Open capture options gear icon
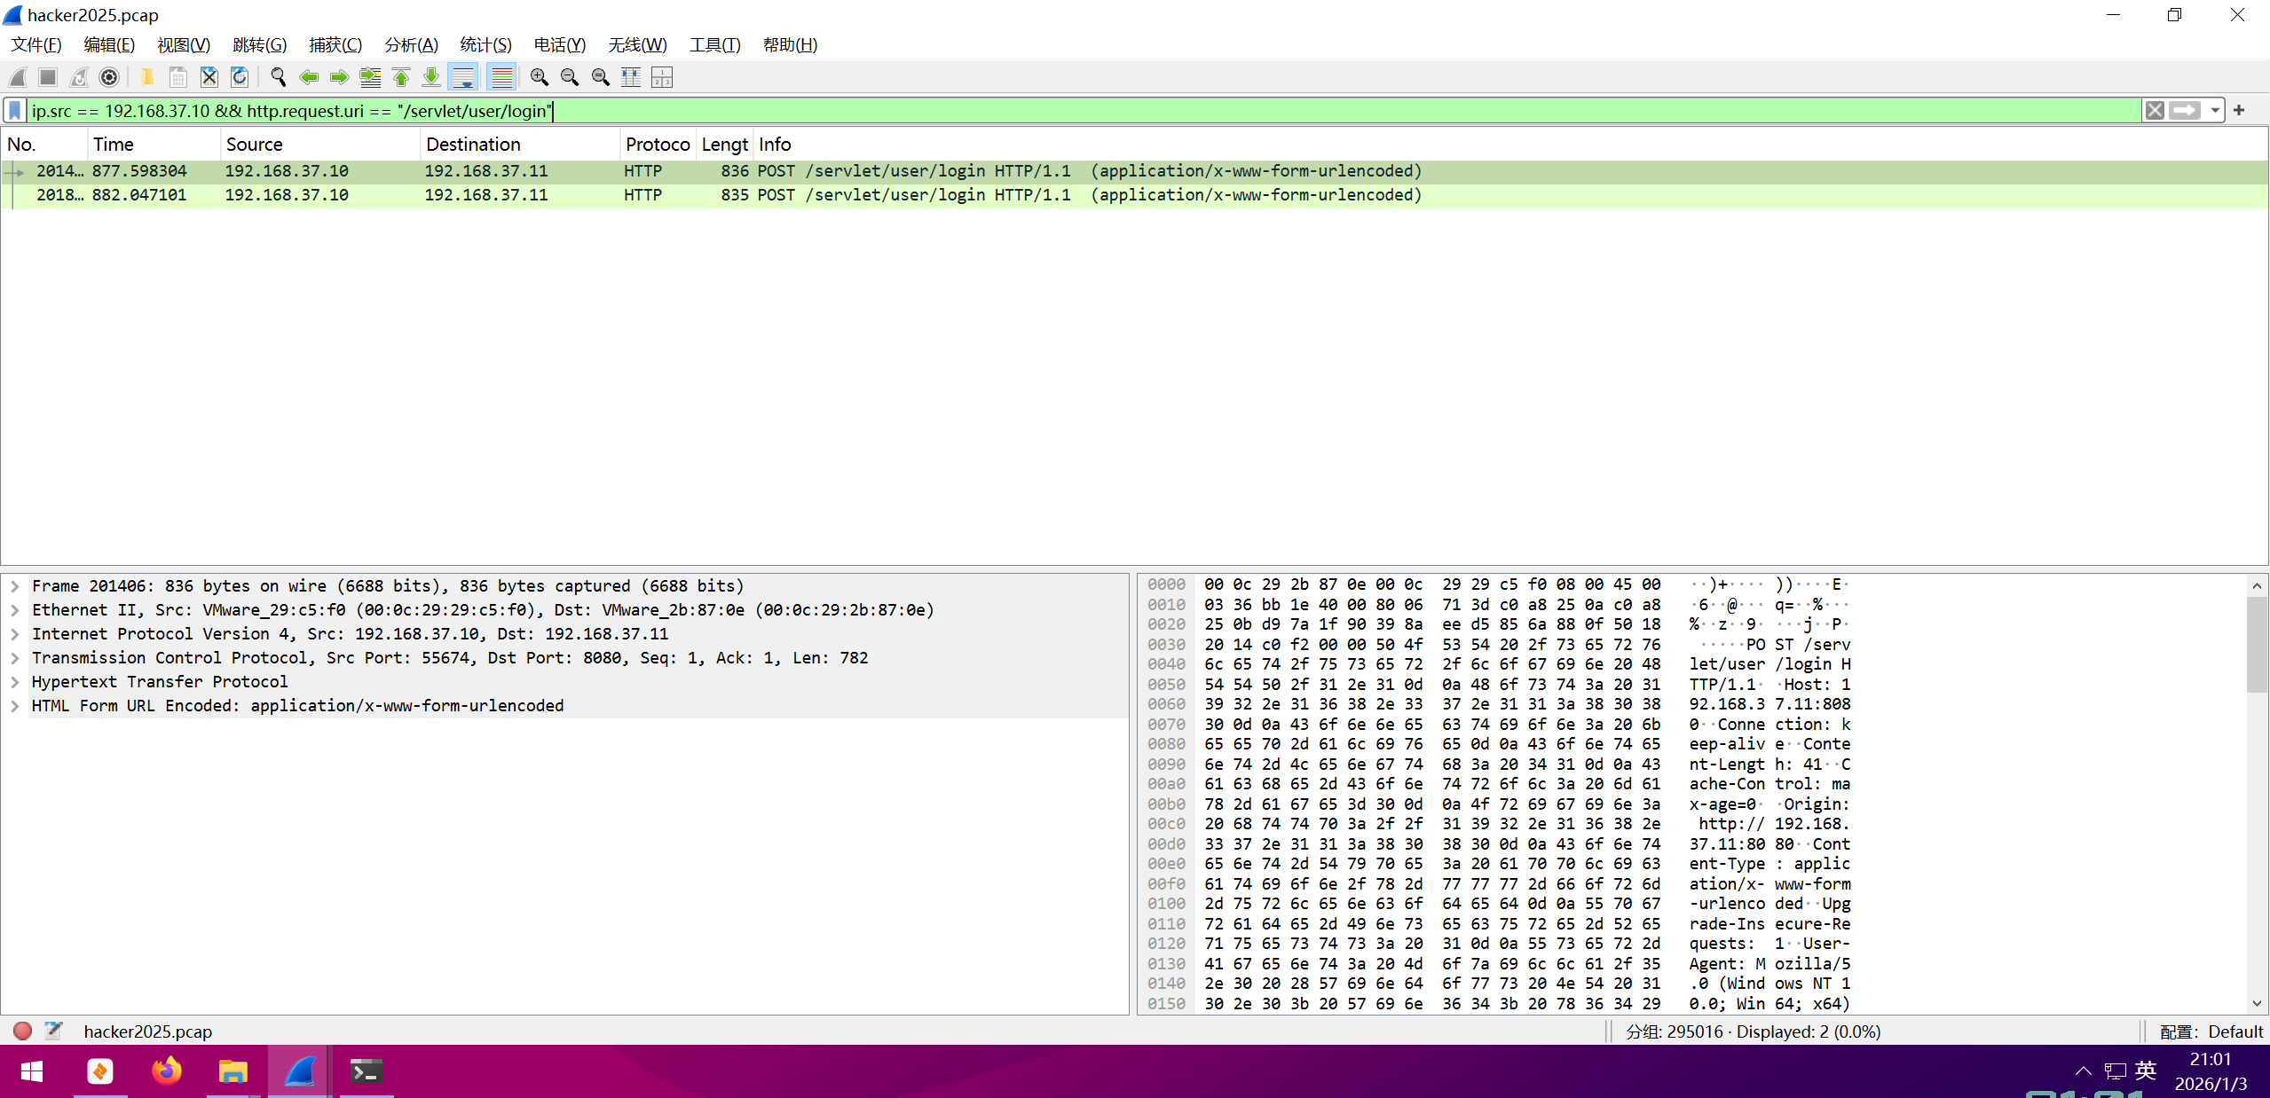2270x1098 pixels. click(109, 77)
